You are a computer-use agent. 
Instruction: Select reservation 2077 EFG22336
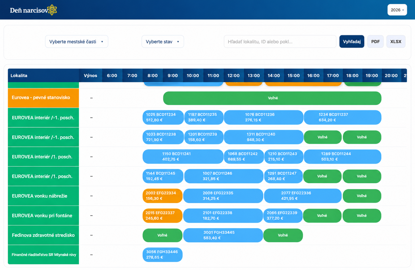pyautogui.click(x=303, y=196)
